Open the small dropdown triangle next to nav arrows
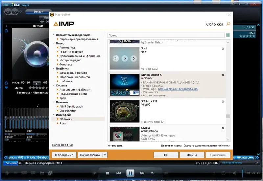 pyautogui.click(x=21, y=12)
